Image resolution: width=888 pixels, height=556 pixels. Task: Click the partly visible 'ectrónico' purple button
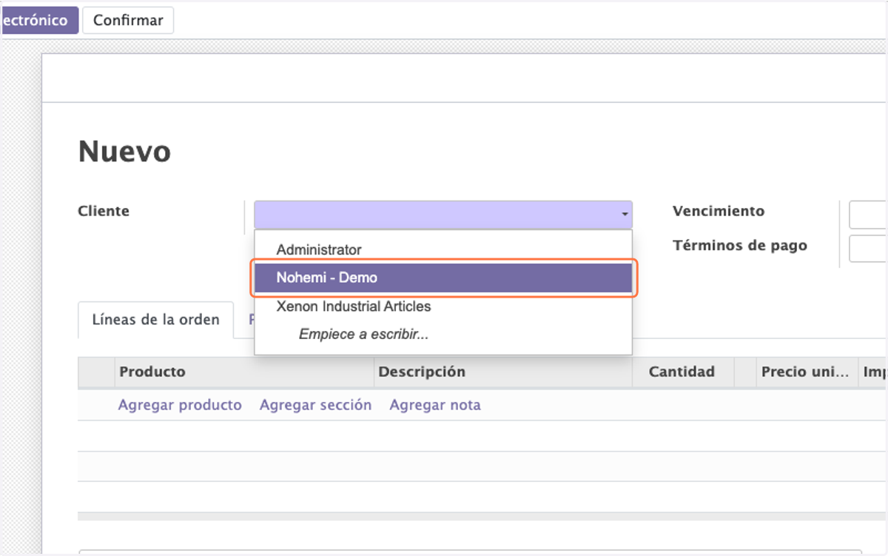click(x=39, y=20)
